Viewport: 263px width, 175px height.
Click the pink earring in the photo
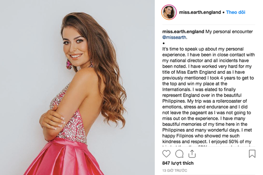pyautogui.click(x=69, y=64)
